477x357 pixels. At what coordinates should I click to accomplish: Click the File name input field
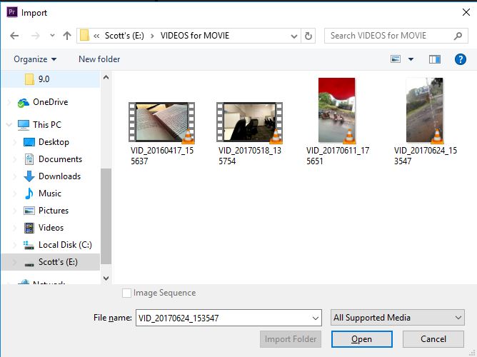coord(223,318)
